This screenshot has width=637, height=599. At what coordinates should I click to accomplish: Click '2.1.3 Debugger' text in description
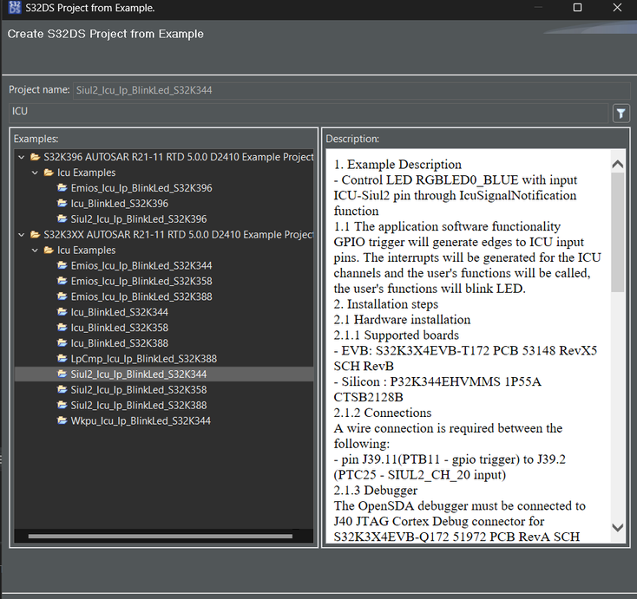click(x=376, y=491)
